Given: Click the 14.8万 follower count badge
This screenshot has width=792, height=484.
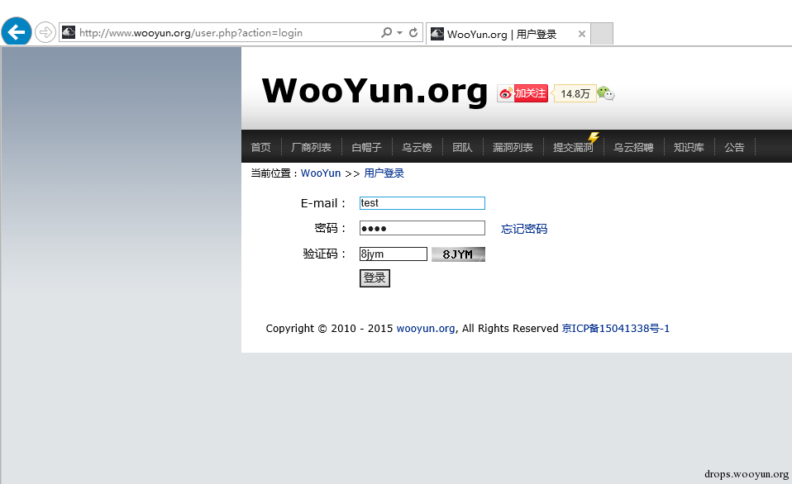Looking at the screenshot, I should click(575, 93).
